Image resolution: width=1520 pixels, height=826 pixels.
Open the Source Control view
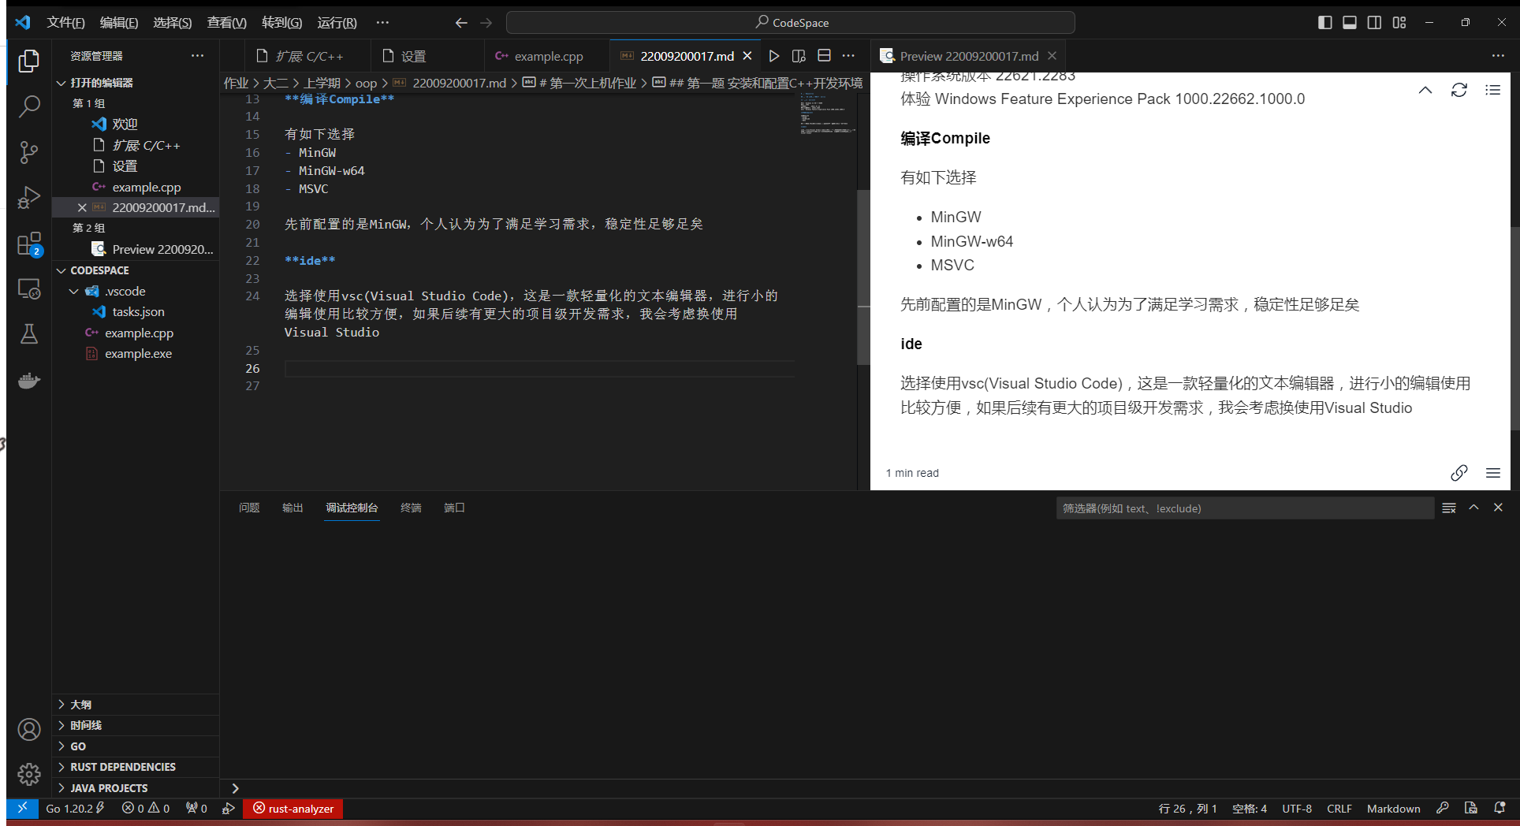tap(29, 152)
